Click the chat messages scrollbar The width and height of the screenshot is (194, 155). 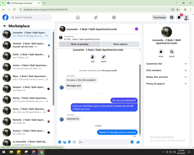(x=140, y=100)
